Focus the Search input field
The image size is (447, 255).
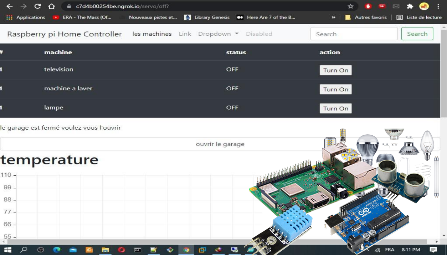click(354, 34)
